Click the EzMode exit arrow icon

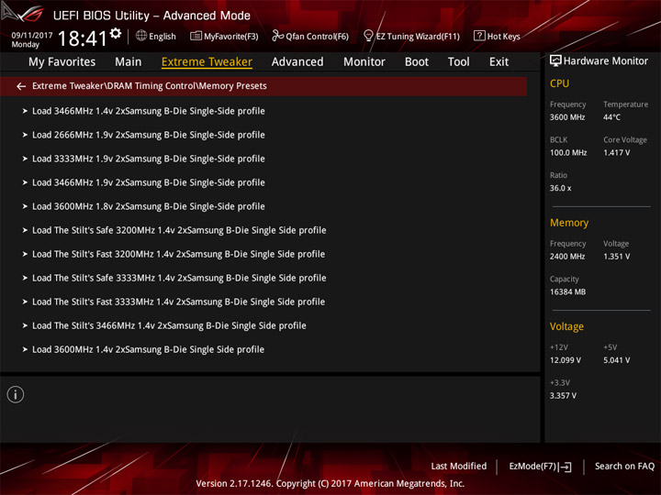(x=566, y=467)
